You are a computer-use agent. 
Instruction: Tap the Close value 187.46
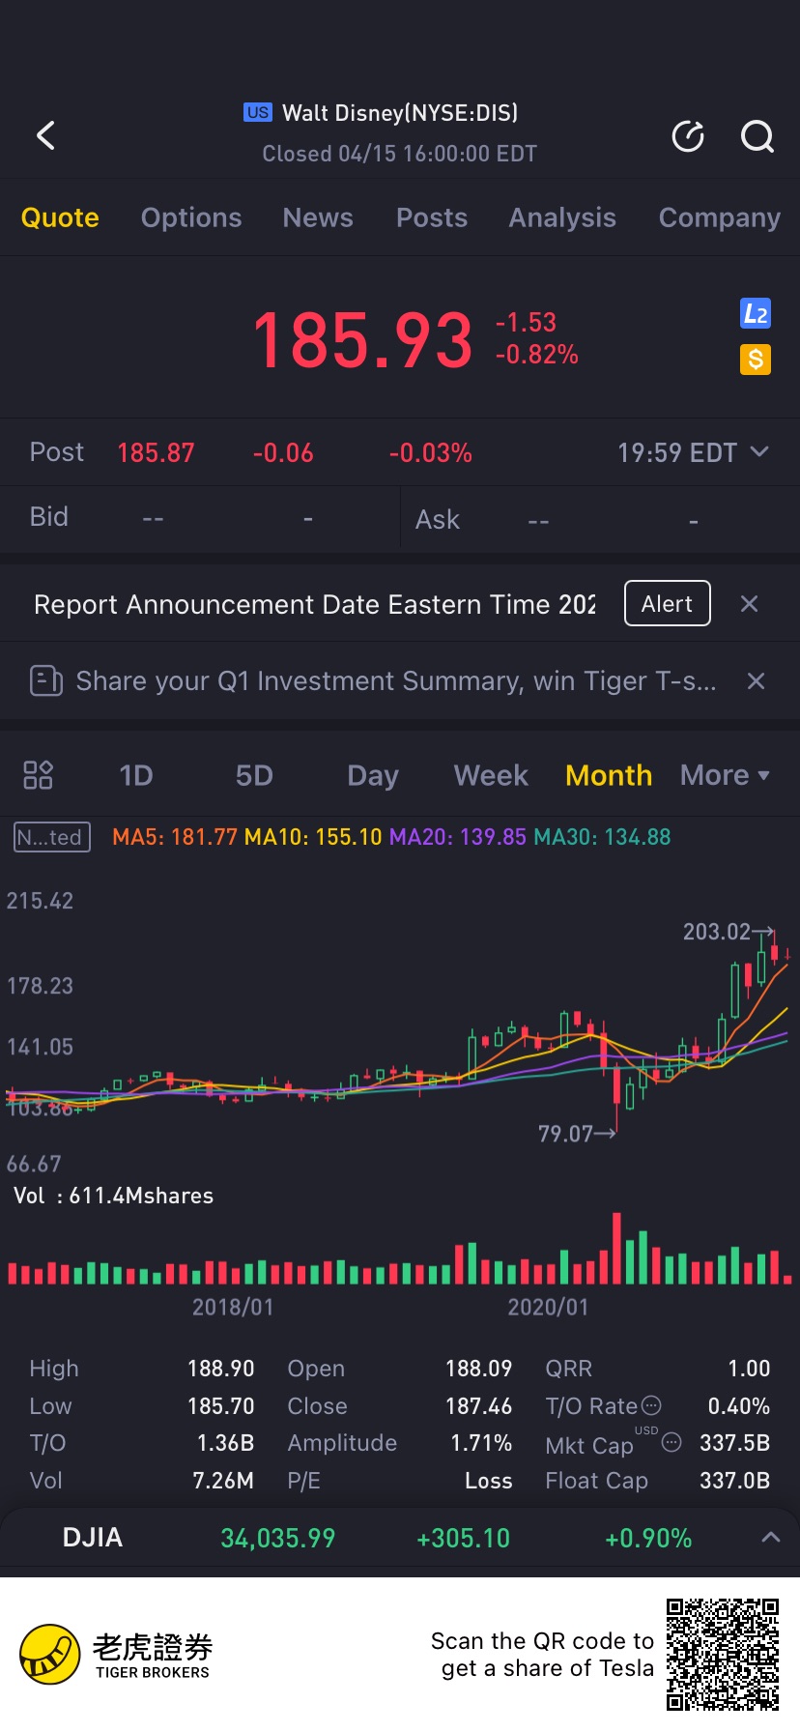(x=479, y=1406)
